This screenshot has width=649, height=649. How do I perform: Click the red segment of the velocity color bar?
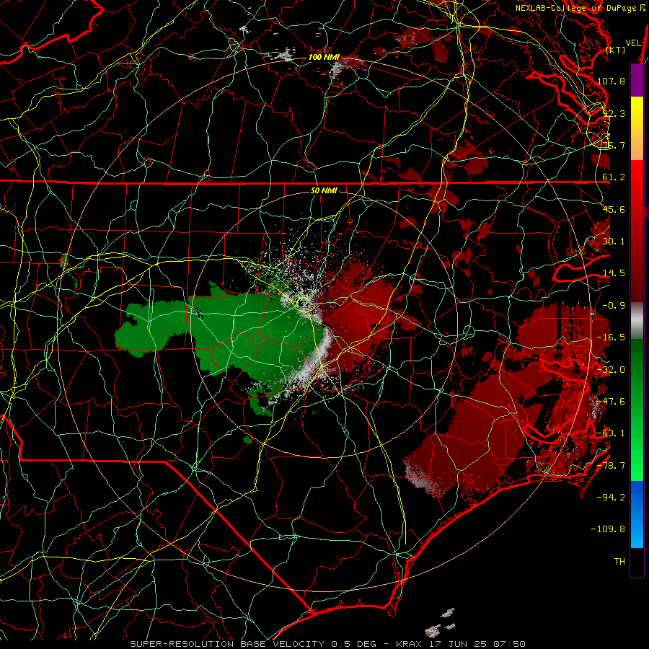(x=637, y=231)
